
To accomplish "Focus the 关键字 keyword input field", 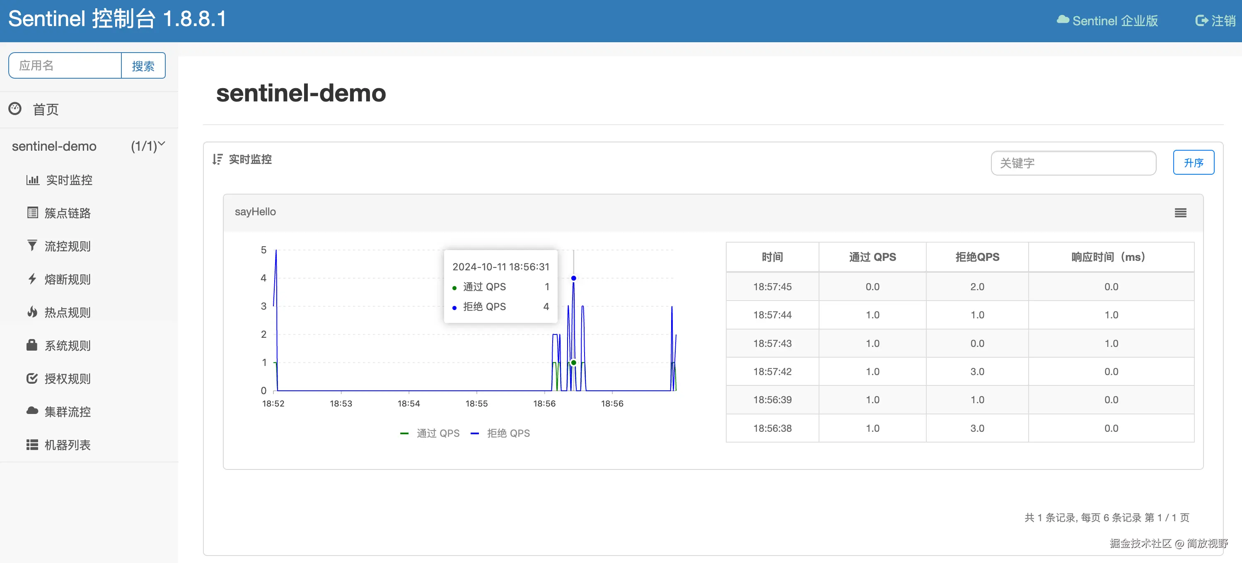I will [x=1073, y=163].
